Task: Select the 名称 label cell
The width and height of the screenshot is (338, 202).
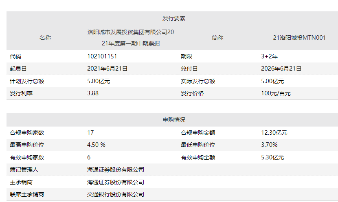Action: (x=45, y=38)
